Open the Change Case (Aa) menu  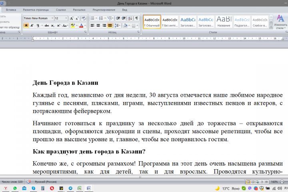pyautogui.click(x=65, y=26)
